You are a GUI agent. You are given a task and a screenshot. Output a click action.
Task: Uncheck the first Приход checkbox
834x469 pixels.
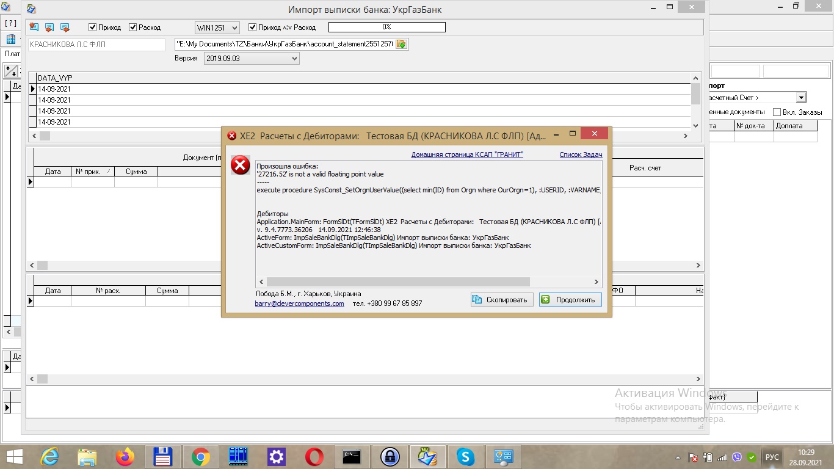click(x=93, y=27)
